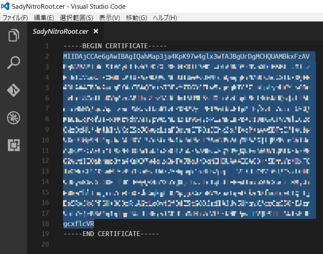Click line number 10 in the gutter
The image size is (323, 254).
[46, 140]
